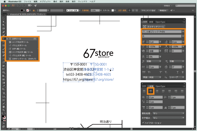Viewport: 197px width, 131px height.
Task: Click the opacity 100% input field
Action: [95, 10]
